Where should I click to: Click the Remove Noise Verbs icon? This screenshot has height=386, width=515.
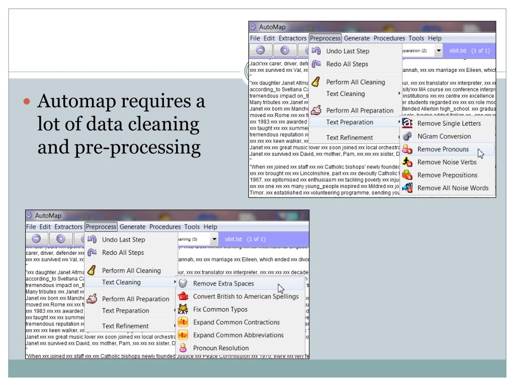[407, 162]
